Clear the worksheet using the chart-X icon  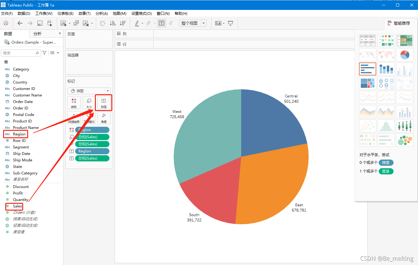(x=86, y=23)
